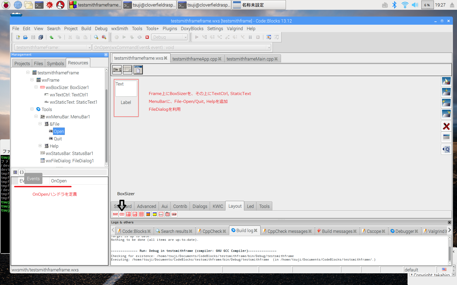This screenshot has width=457, height=285.
Task: Select wxStatusBar: StatusBar1 in tree
Action: [x=69, y=153]
